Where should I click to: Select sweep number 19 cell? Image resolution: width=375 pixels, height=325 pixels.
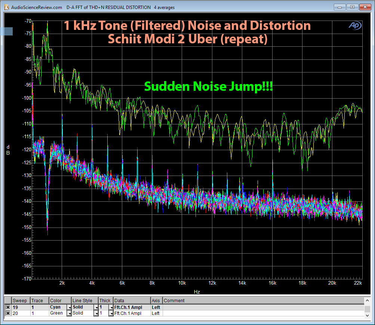tap(21, 307)
